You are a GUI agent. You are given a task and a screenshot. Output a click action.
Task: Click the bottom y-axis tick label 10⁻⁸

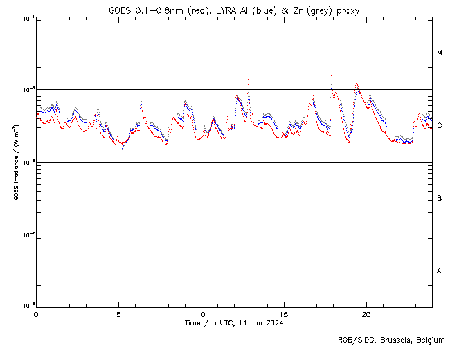point(26,305)
